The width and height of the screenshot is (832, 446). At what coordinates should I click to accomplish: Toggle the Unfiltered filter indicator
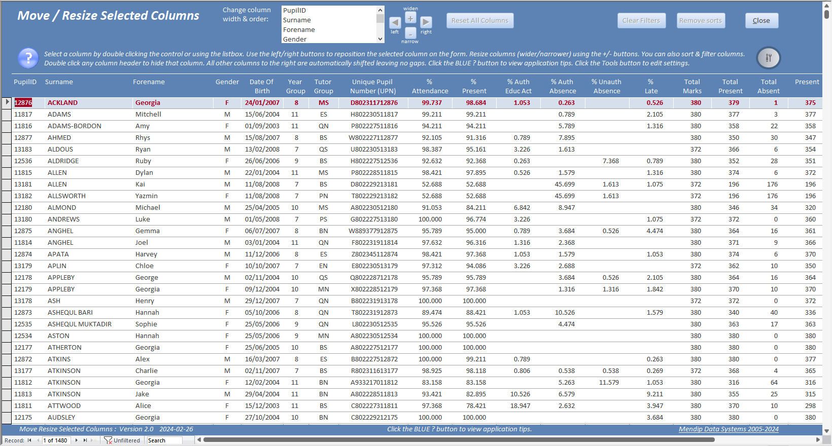122,440
